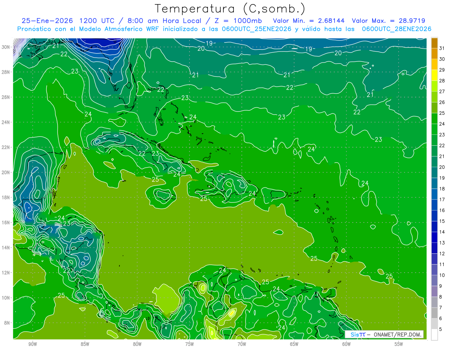Pick the gray colorbar segment between 6 and 7
Viewport: 452px width, 349px height.
point(434,313)
